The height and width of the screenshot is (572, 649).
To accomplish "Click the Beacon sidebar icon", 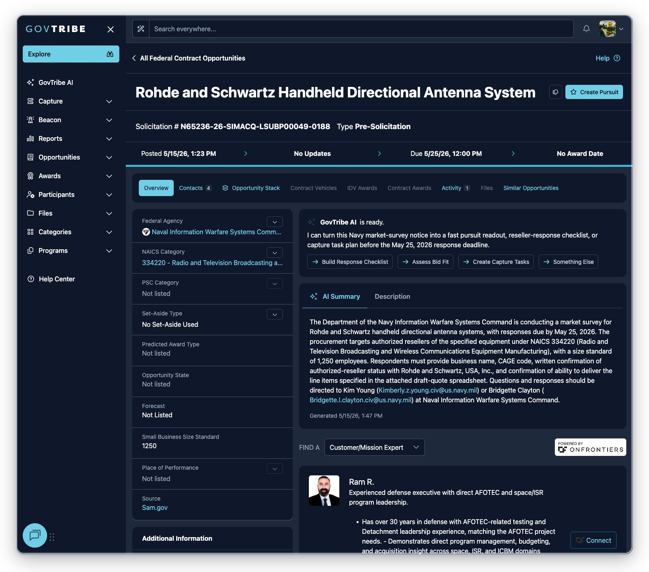I will click(x=30, y=120).
